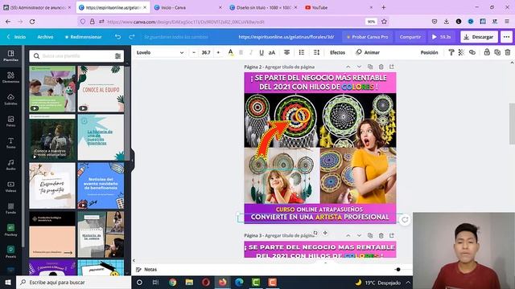Collapse the templates side panel
Viewport: 515px width, 289px height.
132,161
